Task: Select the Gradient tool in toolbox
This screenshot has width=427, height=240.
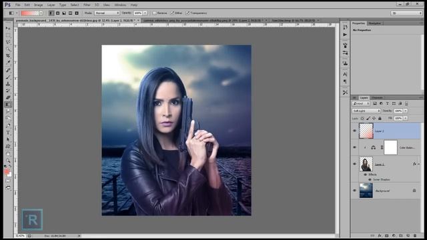Action: click(8, 105)
